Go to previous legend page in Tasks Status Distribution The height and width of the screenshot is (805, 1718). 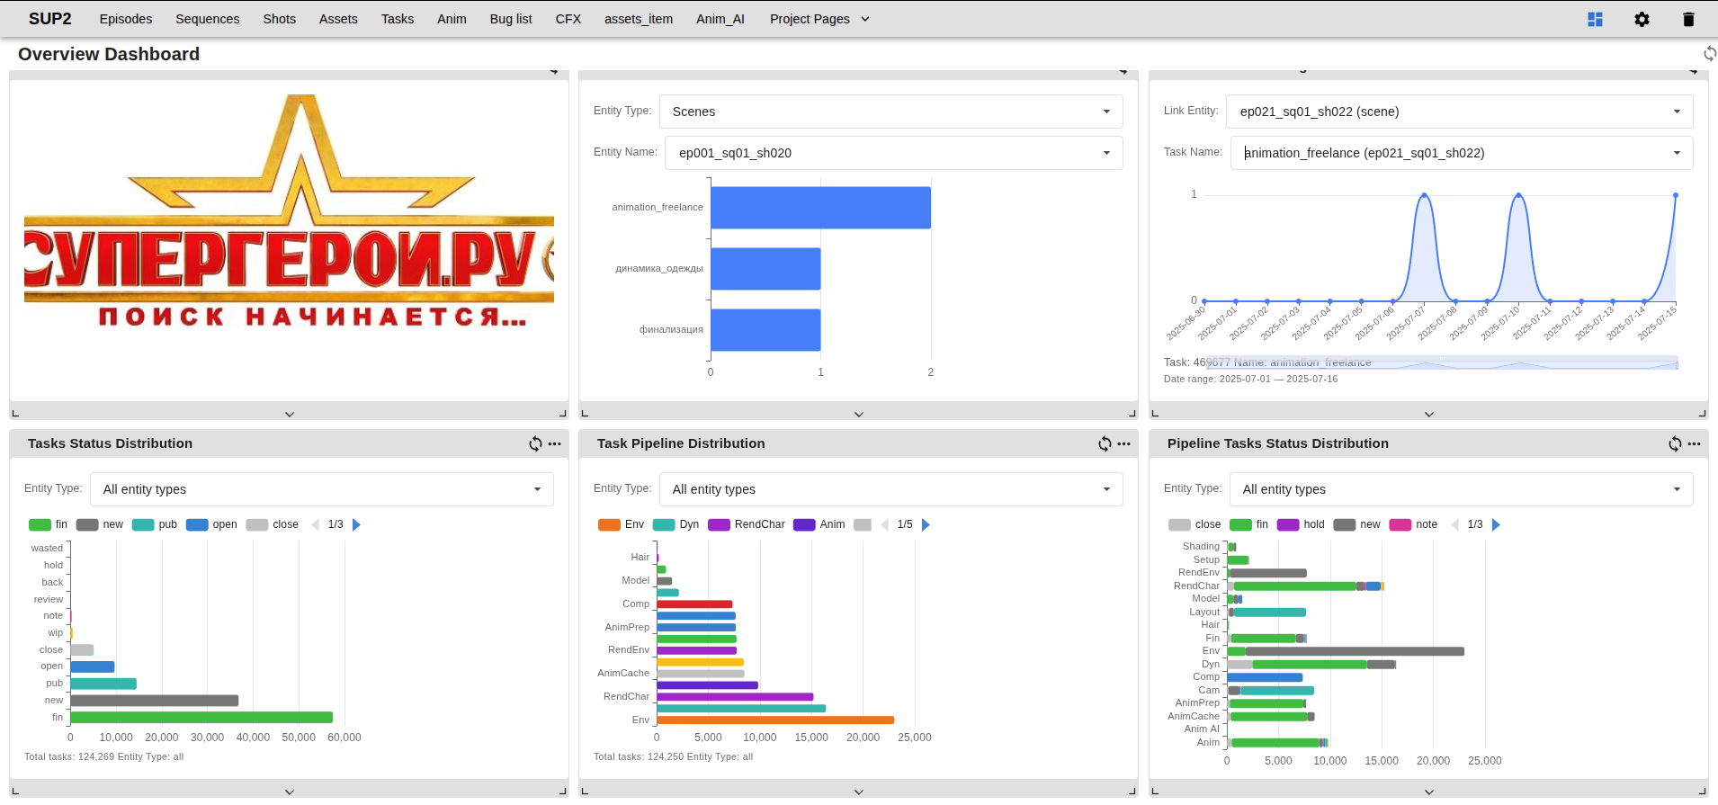tap(315, 524)
